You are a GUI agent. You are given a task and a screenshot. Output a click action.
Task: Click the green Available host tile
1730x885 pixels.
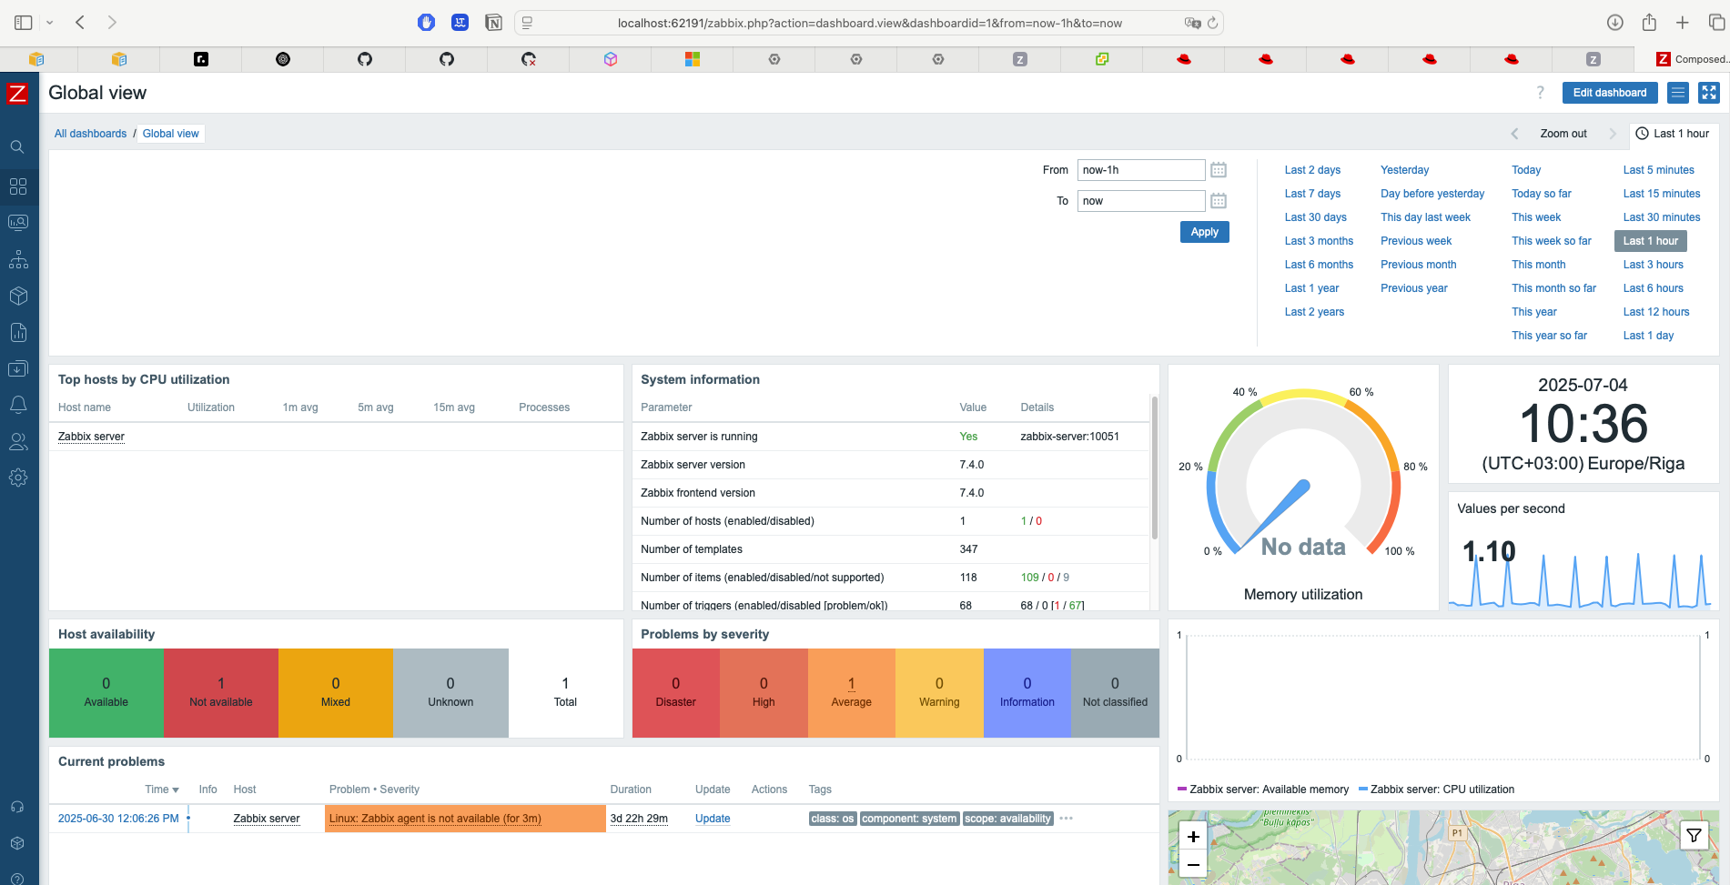106,693
